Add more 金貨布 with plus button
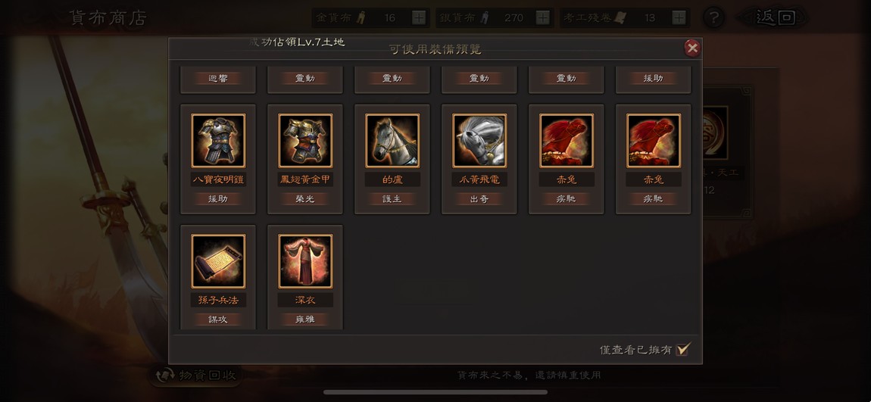Viewport: 871px width, 402px height. pos(420,17)
